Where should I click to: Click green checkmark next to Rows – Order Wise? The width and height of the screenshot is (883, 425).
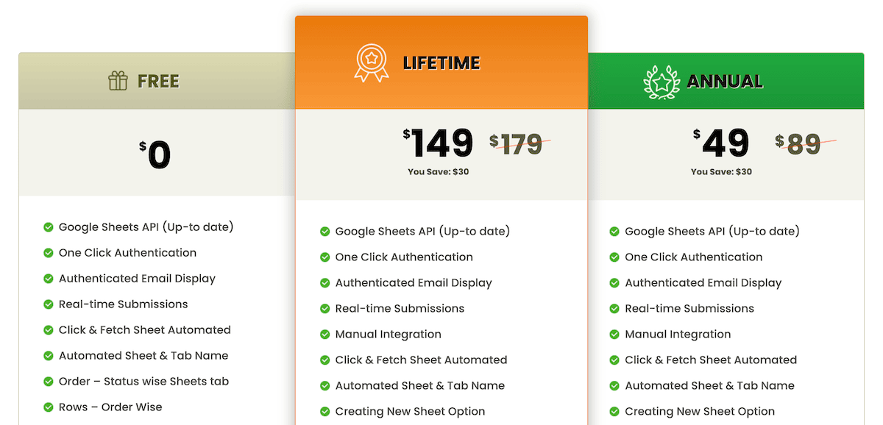49,407
